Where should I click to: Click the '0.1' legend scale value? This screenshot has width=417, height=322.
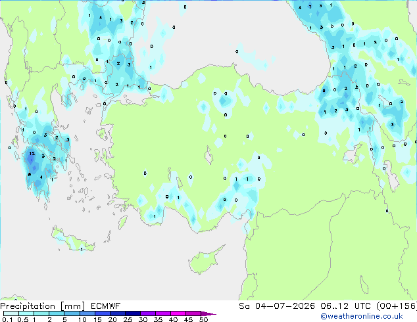point(7,319)
